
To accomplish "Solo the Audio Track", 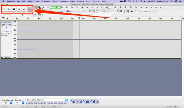I will (10, 24).
